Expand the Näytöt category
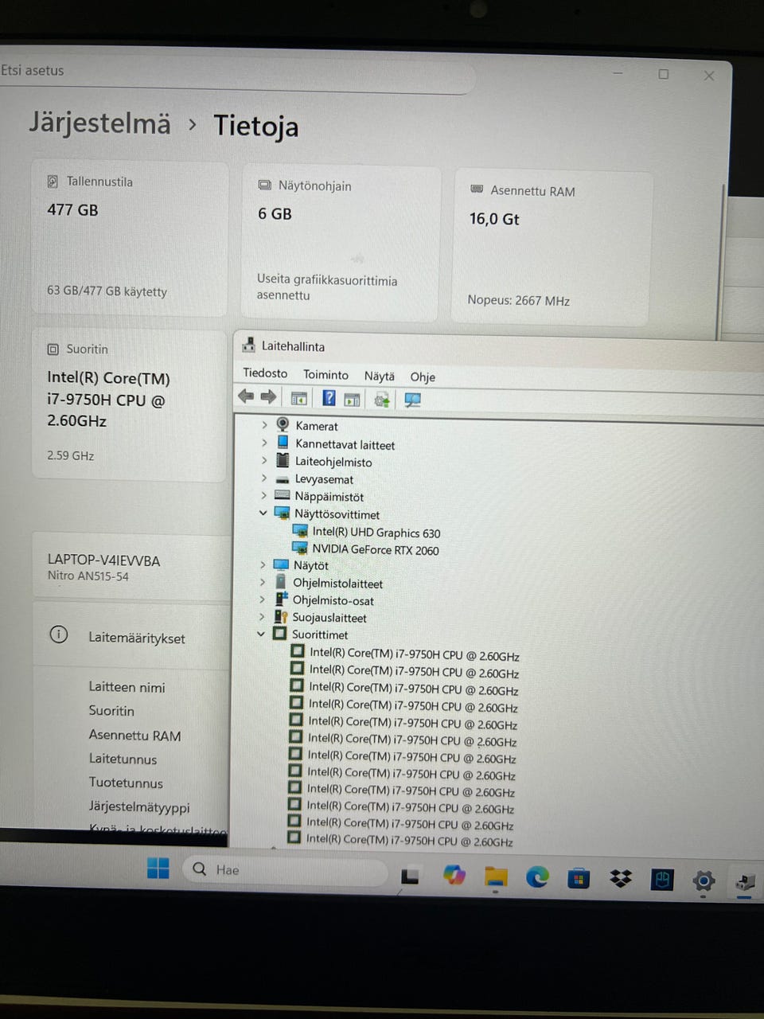The width and height of the screenshot is (764, 1019). pyautogui.click(x=263, y=564)
